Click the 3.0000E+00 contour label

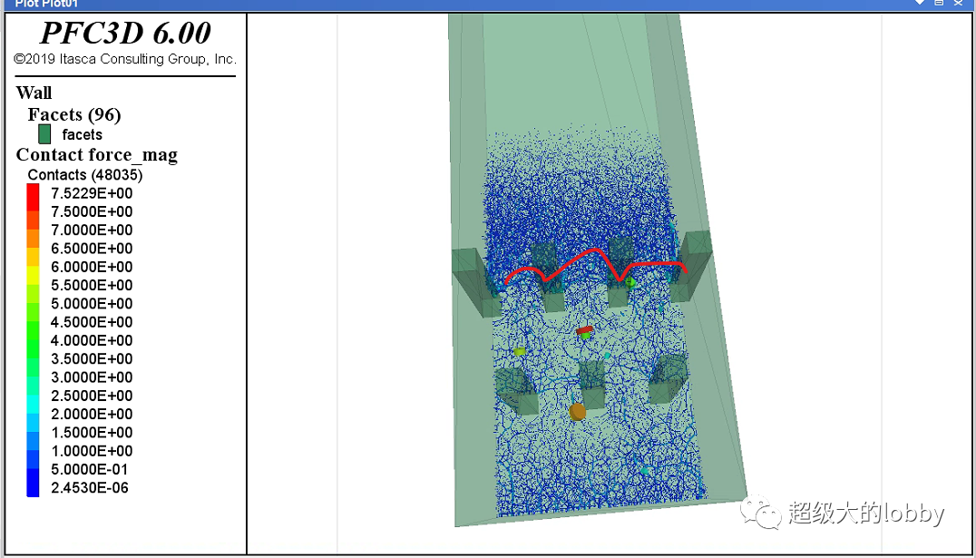(92, 377)
